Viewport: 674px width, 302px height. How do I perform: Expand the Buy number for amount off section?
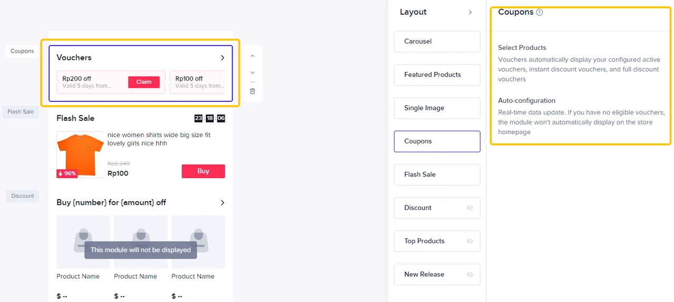tap(222, 203)
